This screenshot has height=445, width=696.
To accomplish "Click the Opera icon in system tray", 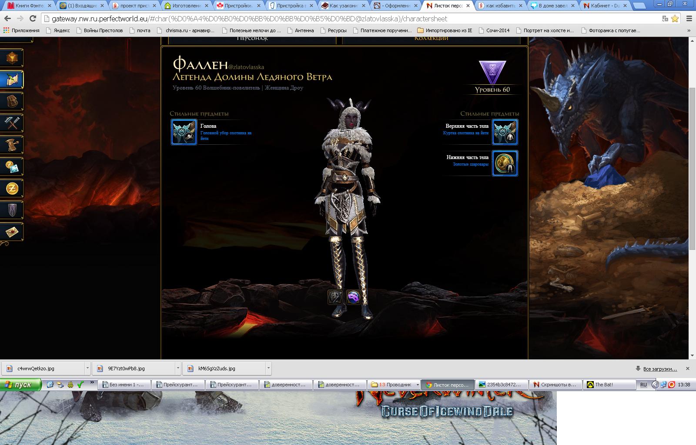I will [671, 385].
